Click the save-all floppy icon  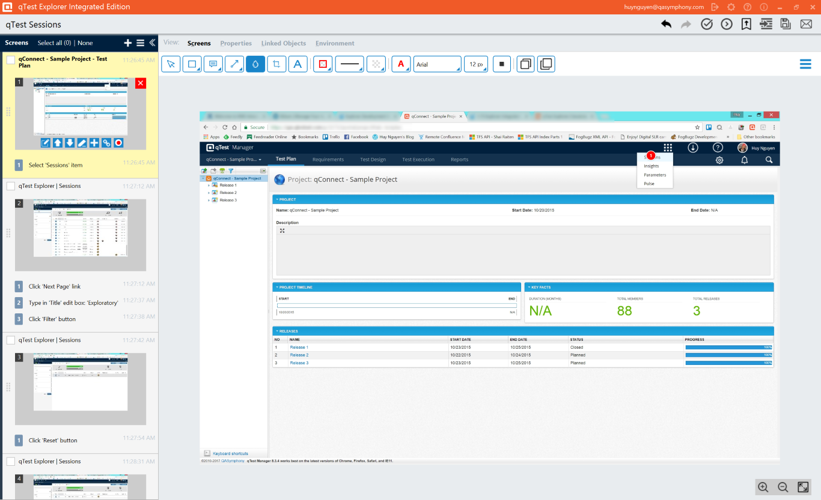tap(786, 24)
